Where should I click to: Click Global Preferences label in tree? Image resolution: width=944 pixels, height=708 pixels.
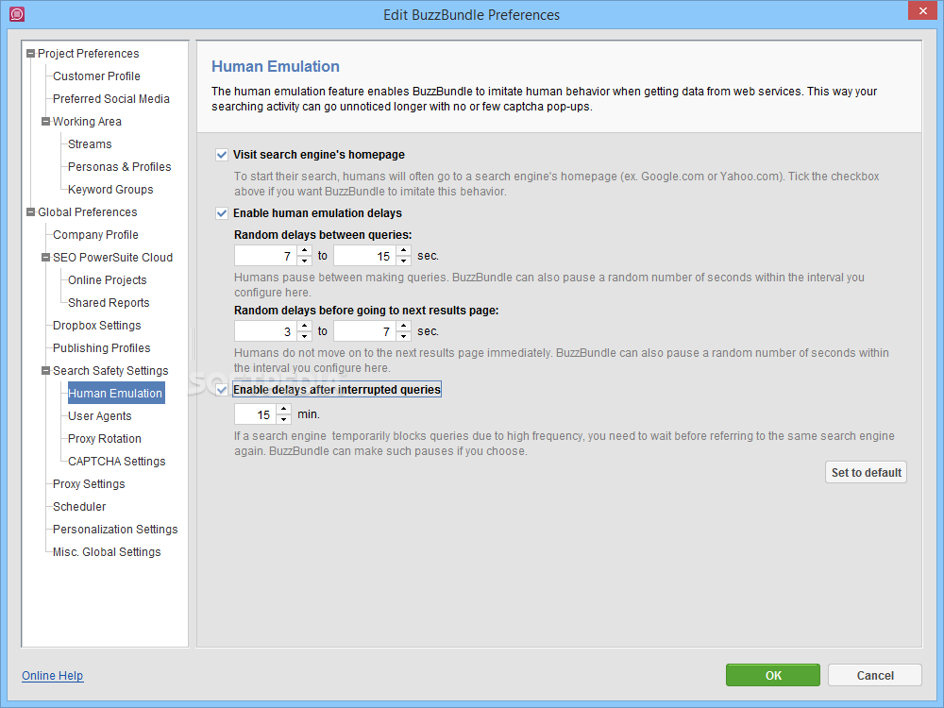87,211
